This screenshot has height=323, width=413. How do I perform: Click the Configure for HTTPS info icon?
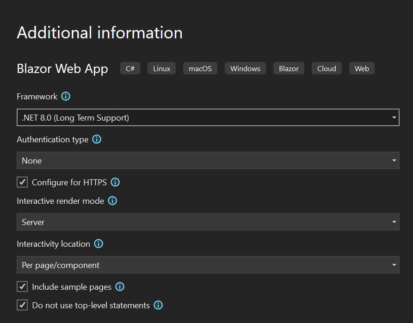(115, 182)
